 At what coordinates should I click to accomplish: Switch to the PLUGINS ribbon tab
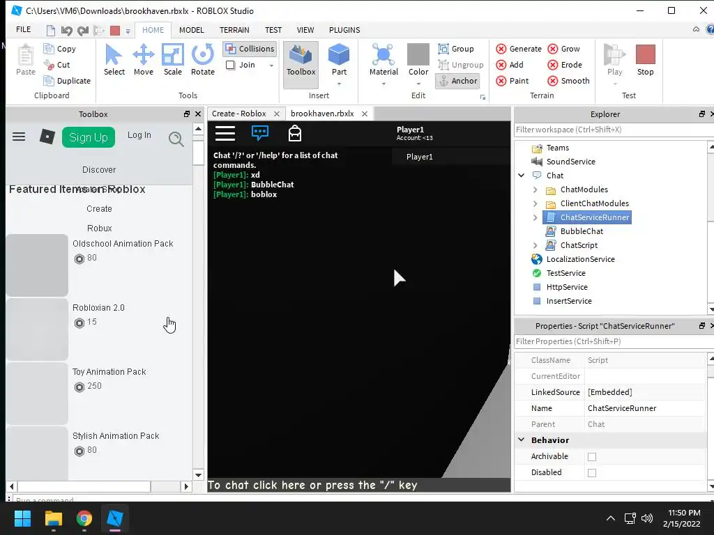click(x=344, y=30)
